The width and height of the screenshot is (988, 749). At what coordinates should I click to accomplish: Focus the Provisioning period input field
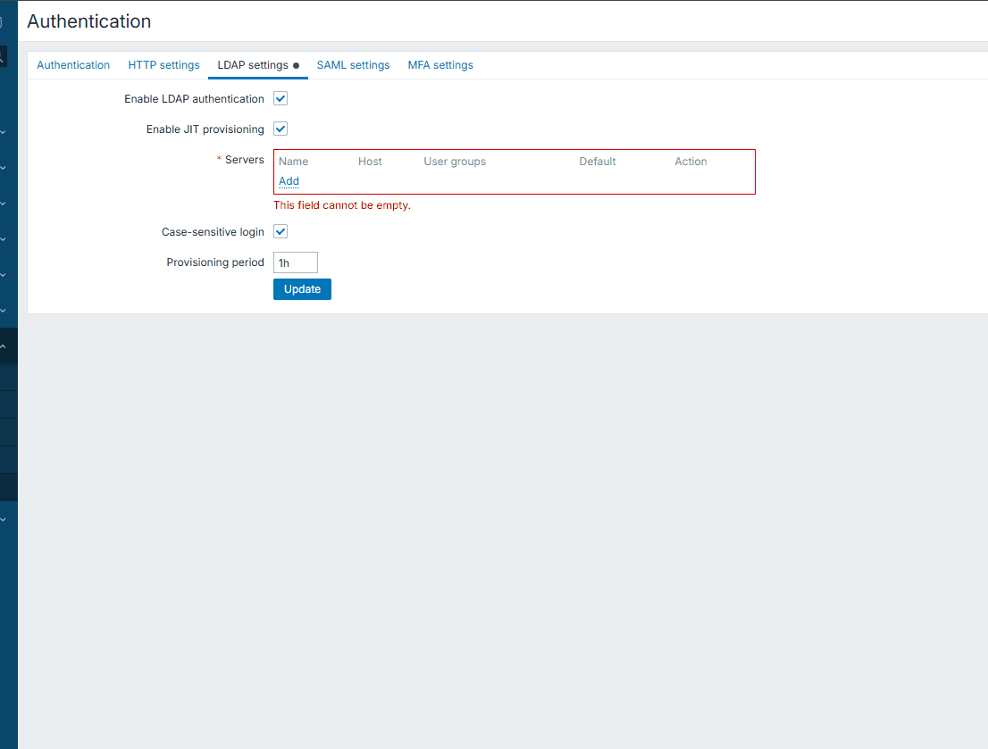(295, 262)
